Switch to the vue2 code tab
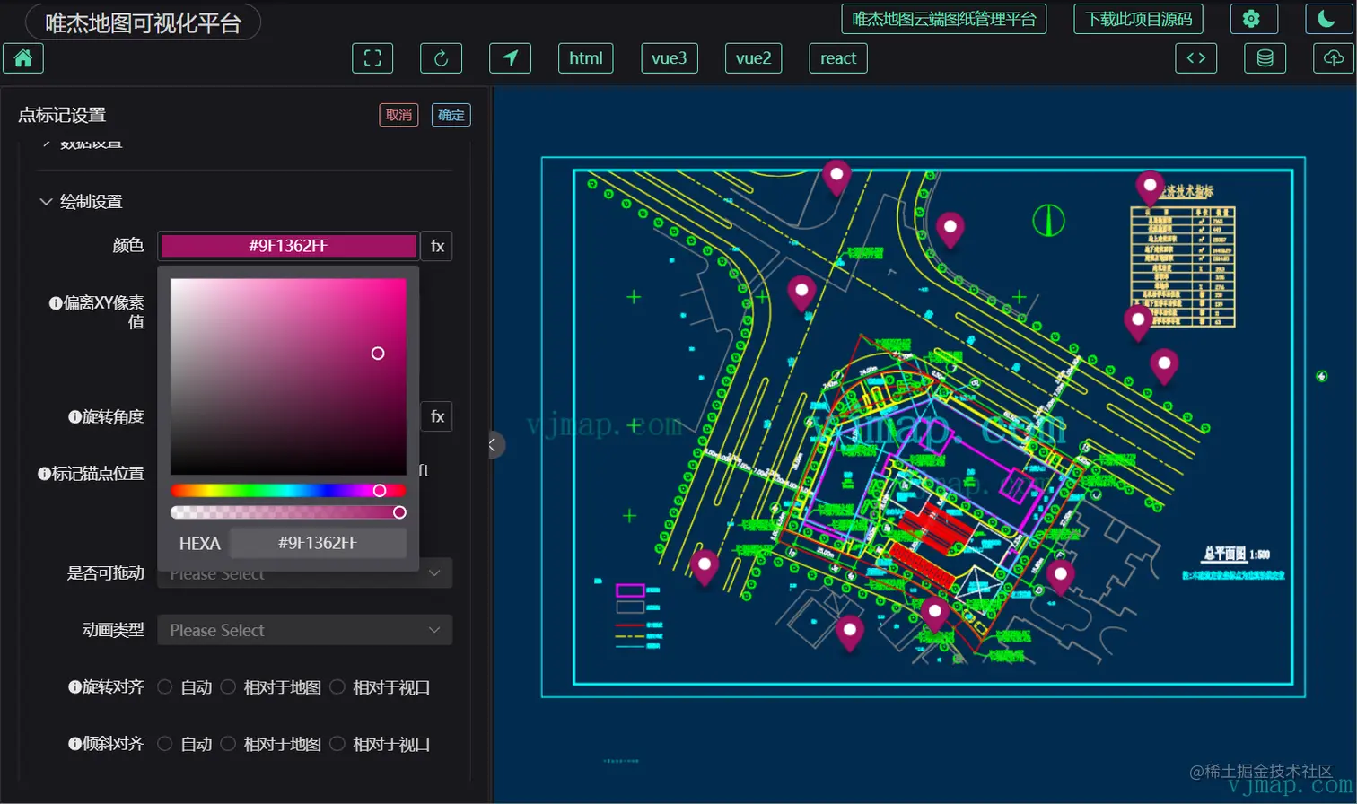Image resolution: width=1357 pixels, height=804 pixels. click(x=754, y=58)
